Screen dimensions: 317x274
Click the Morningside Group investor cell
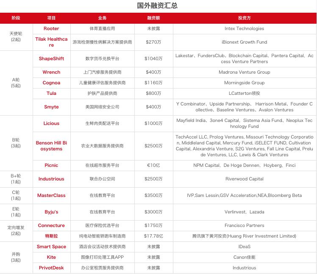(244, 83)
